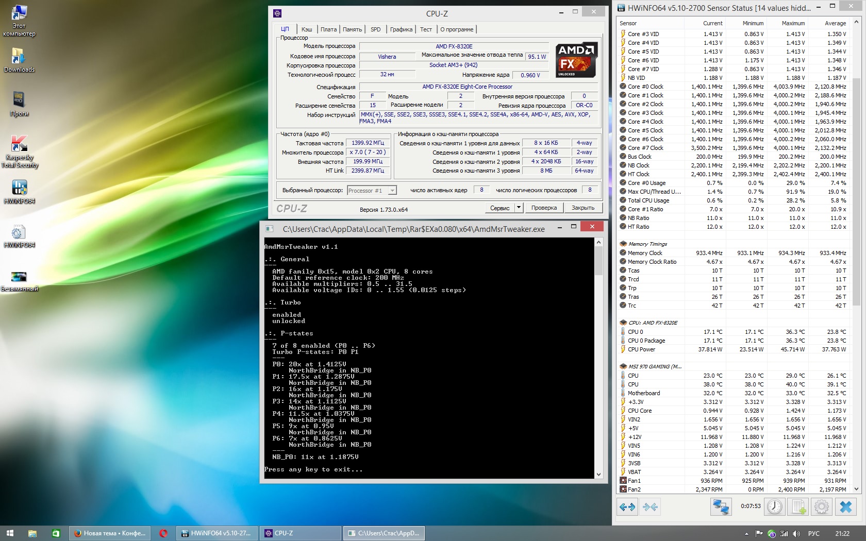
Task: Launch Kaspersky Total Security from the desktop
Action: click(x=20, y=151)
